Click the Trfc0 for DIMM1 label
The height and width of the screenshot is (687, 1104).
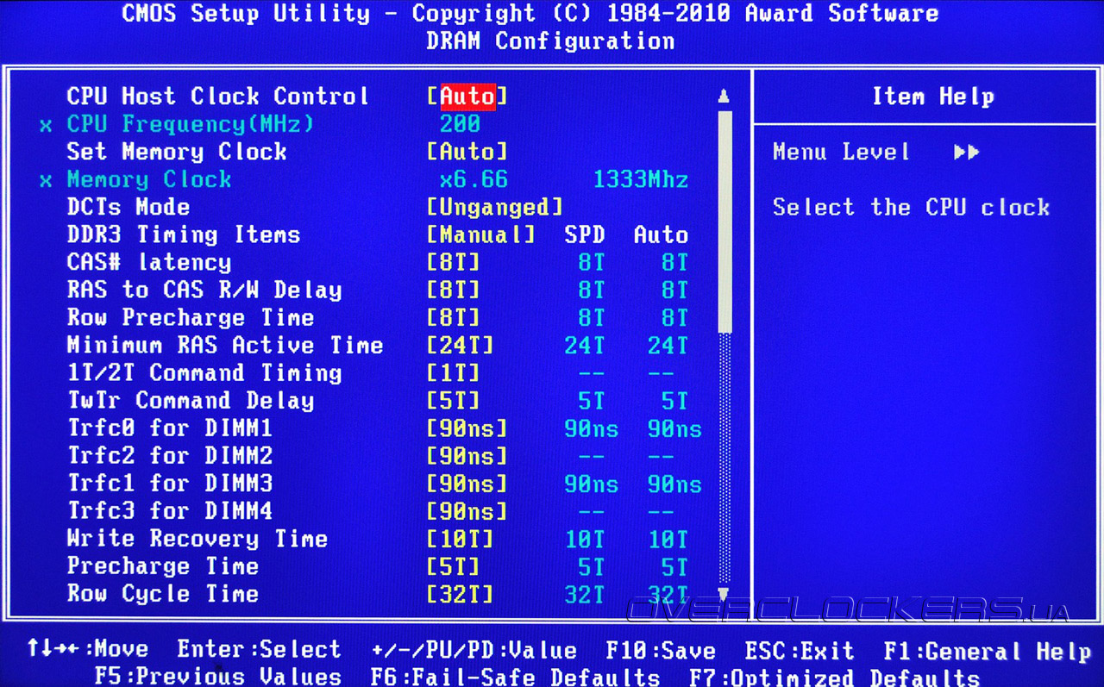pos(170,428)
